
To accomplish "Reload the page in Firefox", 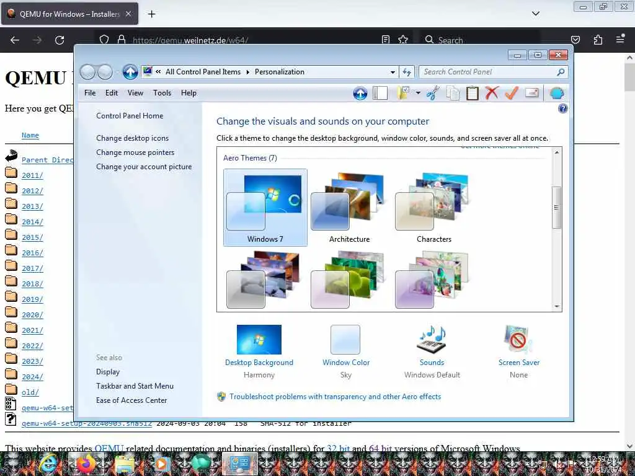I will point(60,40).
